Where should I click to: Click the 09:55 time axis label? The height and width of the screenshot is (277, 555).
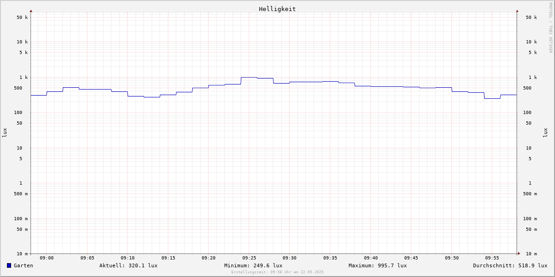pos(492,258)
